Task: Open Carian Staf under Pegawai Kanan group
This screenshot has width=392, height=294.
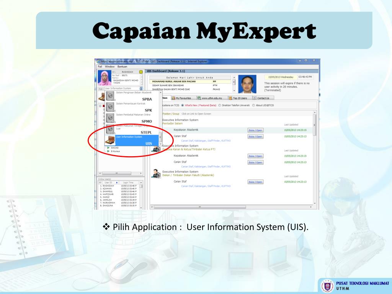Action: [x=255, y=162]
